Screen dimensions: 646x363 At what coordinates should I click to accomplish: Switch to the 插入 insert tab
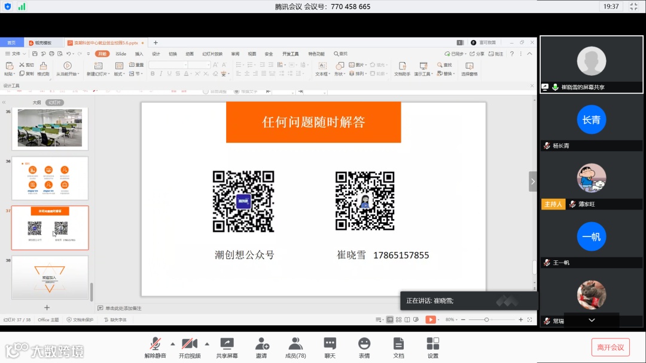[139, 54]
